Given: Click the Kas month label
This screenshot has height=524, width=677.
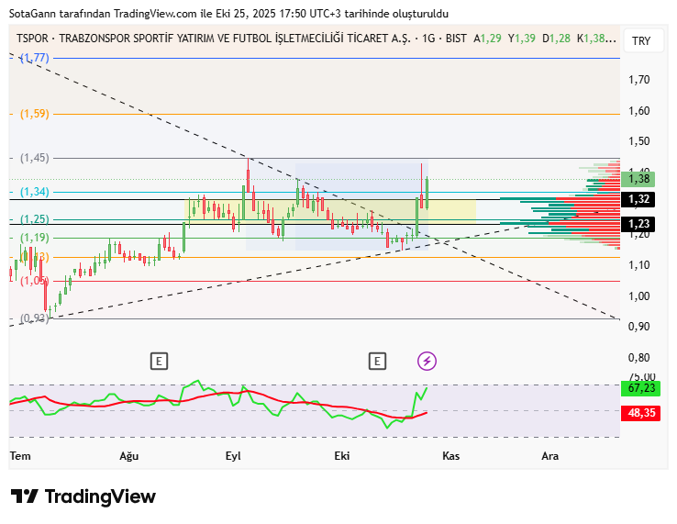Looking at the screenshot, I should pyautogui.click(x=450, y=456).
